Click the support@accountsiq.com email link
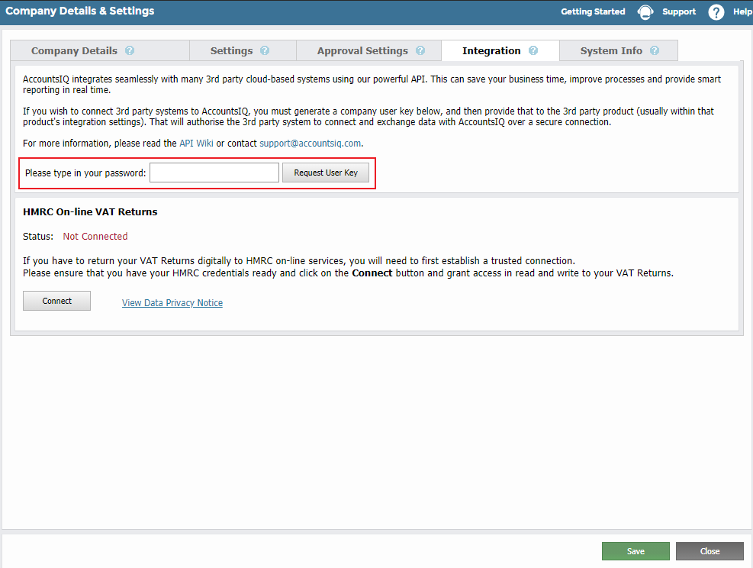The height and width of the screenshot is (568, 753). click(x=311, y=144)
